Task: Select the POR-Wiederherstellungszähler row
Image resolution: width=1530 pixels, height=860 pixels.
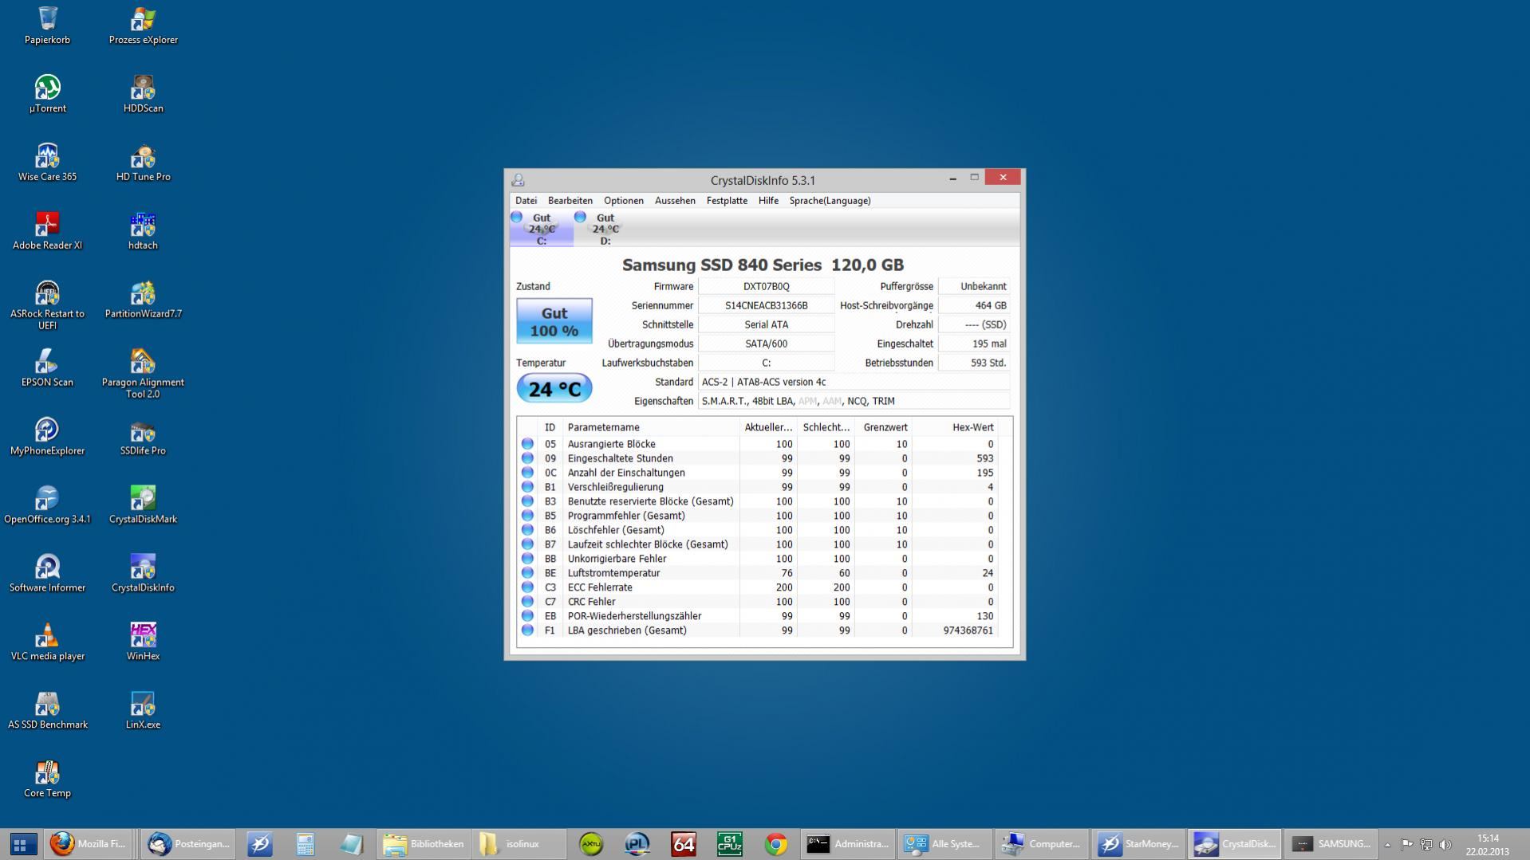Action: (x=758, y=616)
